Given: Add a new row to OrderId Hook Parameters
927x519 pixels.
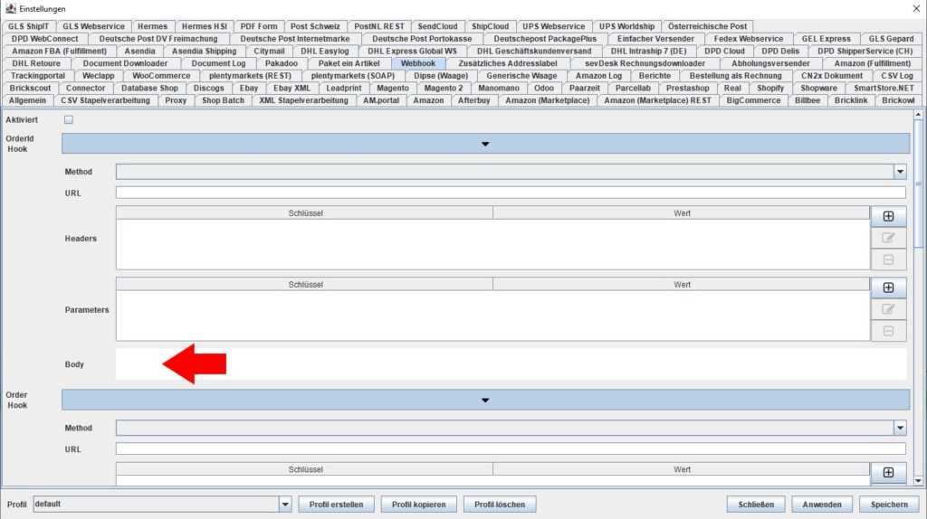Looking at the screenshot, I should click(x=888, y=288).
